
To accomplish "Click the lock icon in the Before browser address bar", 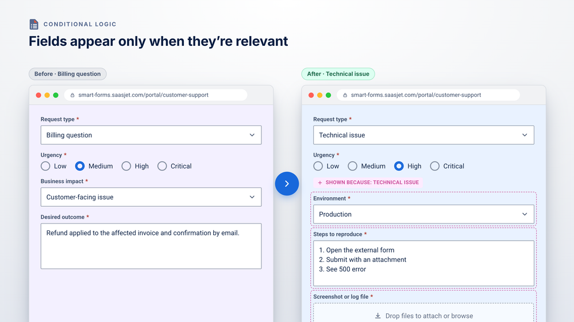I will click(x=72, y=95).
